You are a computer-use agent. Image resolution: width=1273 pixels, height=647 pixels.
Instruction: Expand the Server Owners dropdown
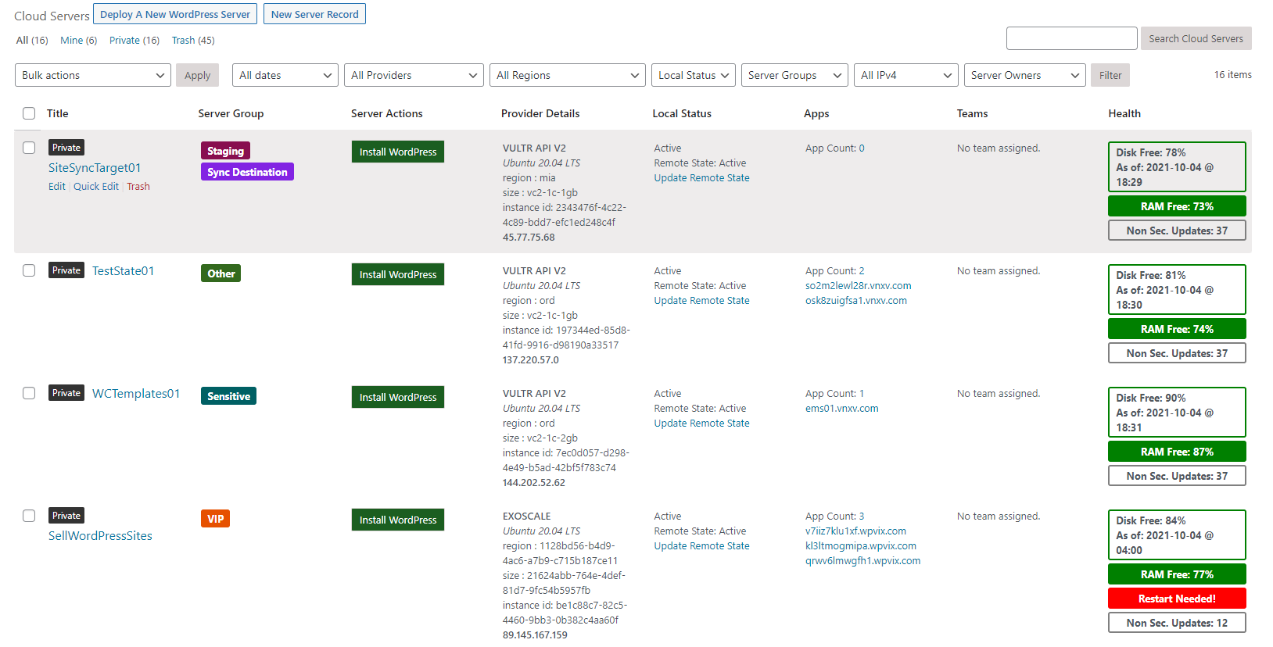point(1024,75)
